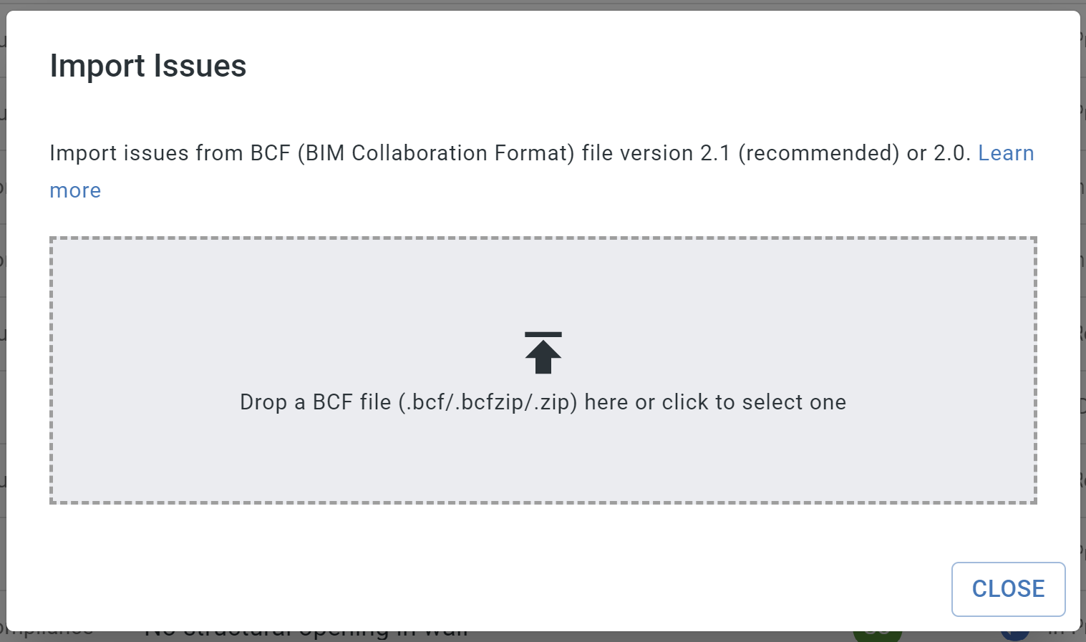Close the Import Issues dialog
Image resolution: width=1086 pixels, height=642 pixels.
point(1008,589)
